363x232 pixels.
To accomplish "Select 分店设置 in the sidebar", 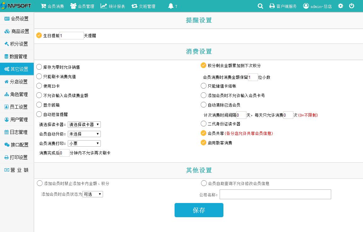I will [17, 82].
